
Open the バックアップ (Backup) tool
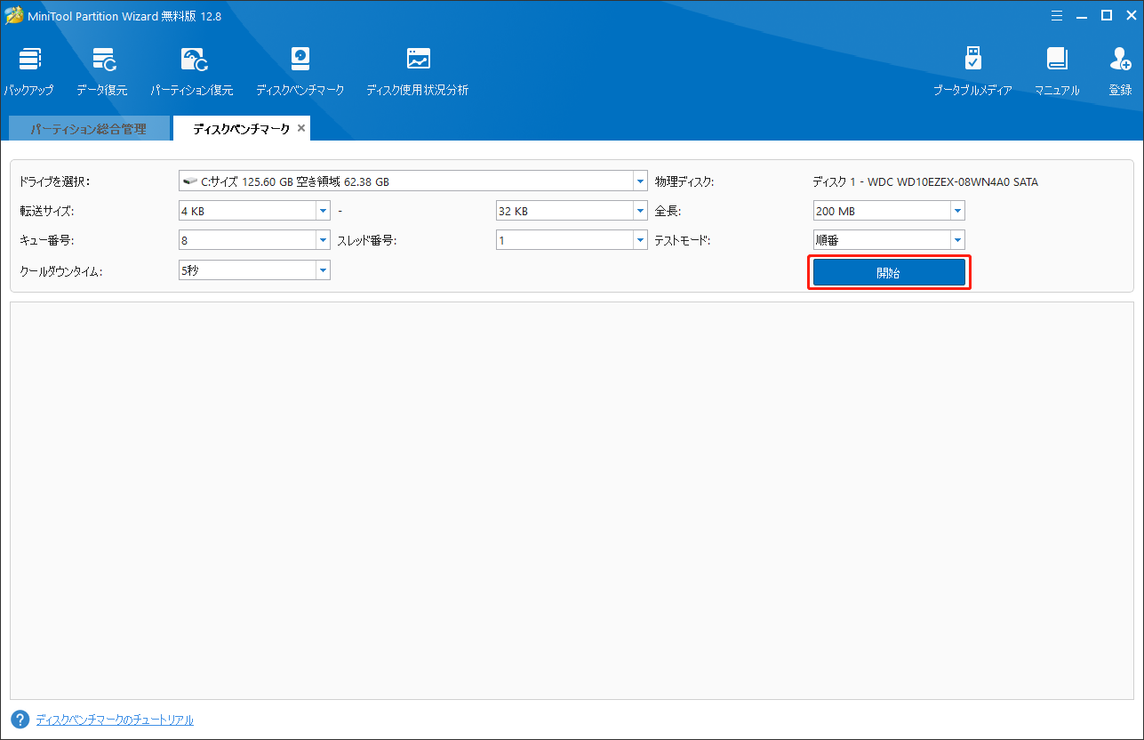[x=28, y=71]
